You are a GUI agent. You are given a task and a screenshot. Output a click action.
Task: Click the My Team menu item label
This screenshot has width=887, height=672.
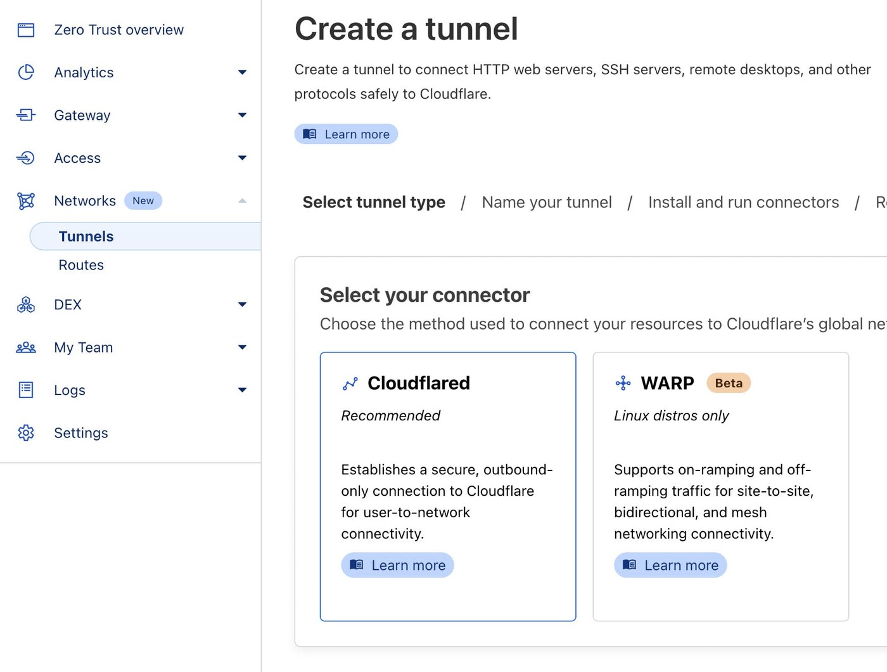click(84, 347)
